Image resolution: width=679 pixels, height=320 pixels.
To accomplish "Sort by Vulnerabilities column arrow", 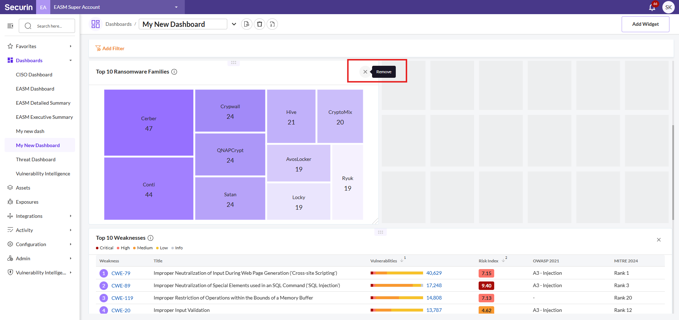I will pos(402,261).
